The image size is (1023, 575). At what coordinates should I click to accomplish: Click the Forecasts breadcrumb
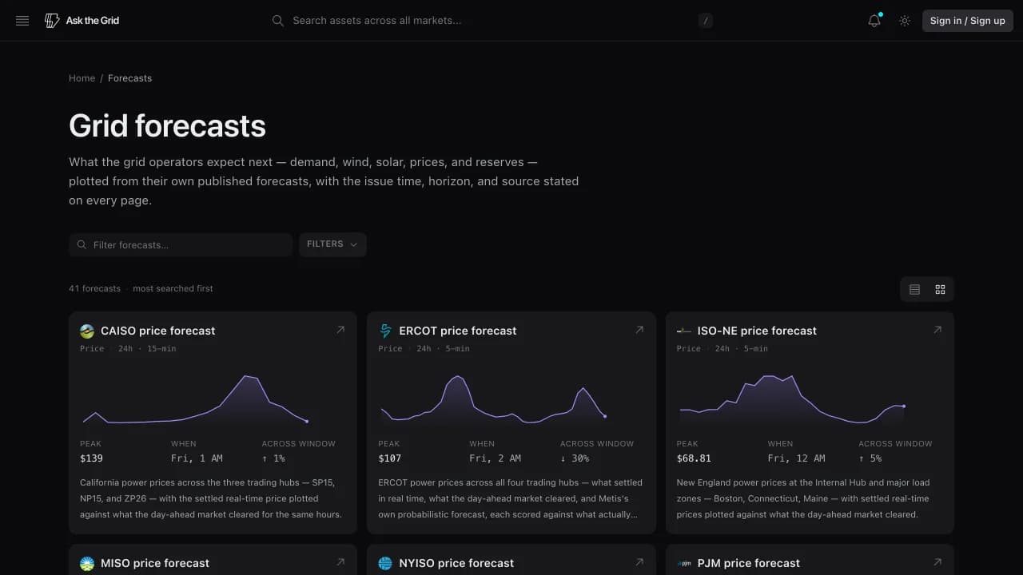[x=129, y=78]
